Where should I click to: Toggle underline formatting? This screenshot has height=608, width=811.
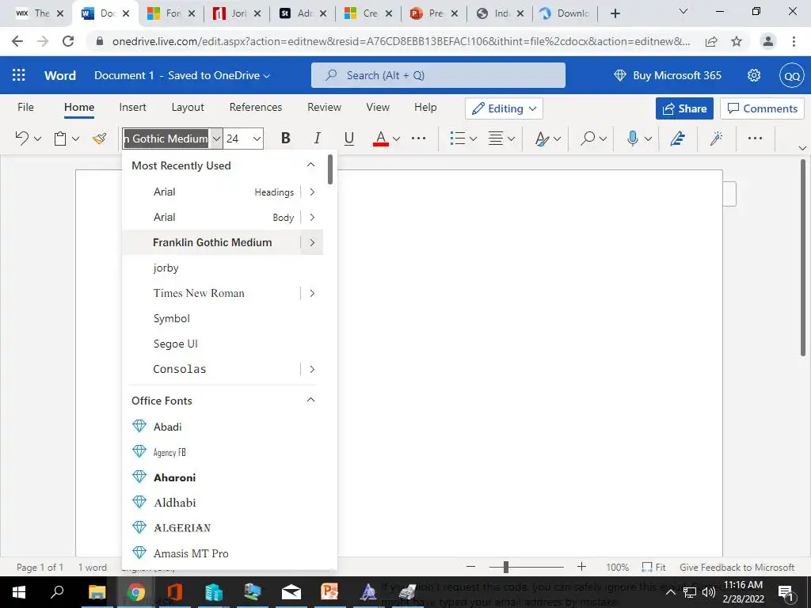pos(349,139)
